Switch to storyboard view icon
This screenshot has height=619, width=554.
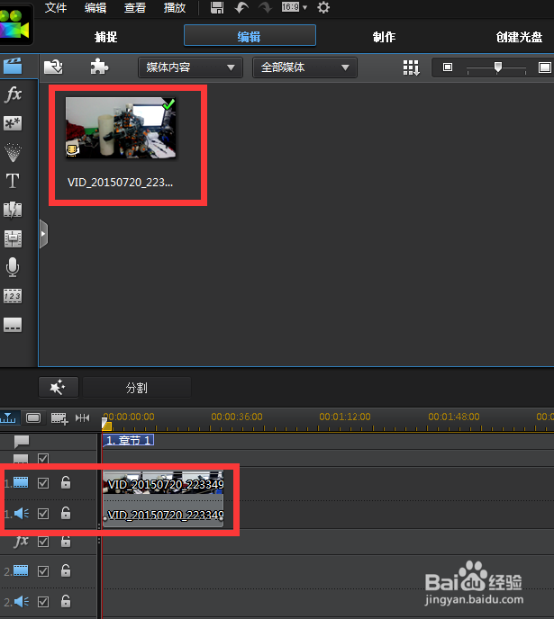click(x=33, y=417)
